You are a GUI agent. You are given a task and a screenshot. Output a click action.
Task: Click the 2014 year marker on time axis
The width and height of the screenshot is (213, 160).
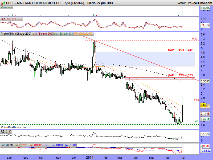(x=90, y=158)
